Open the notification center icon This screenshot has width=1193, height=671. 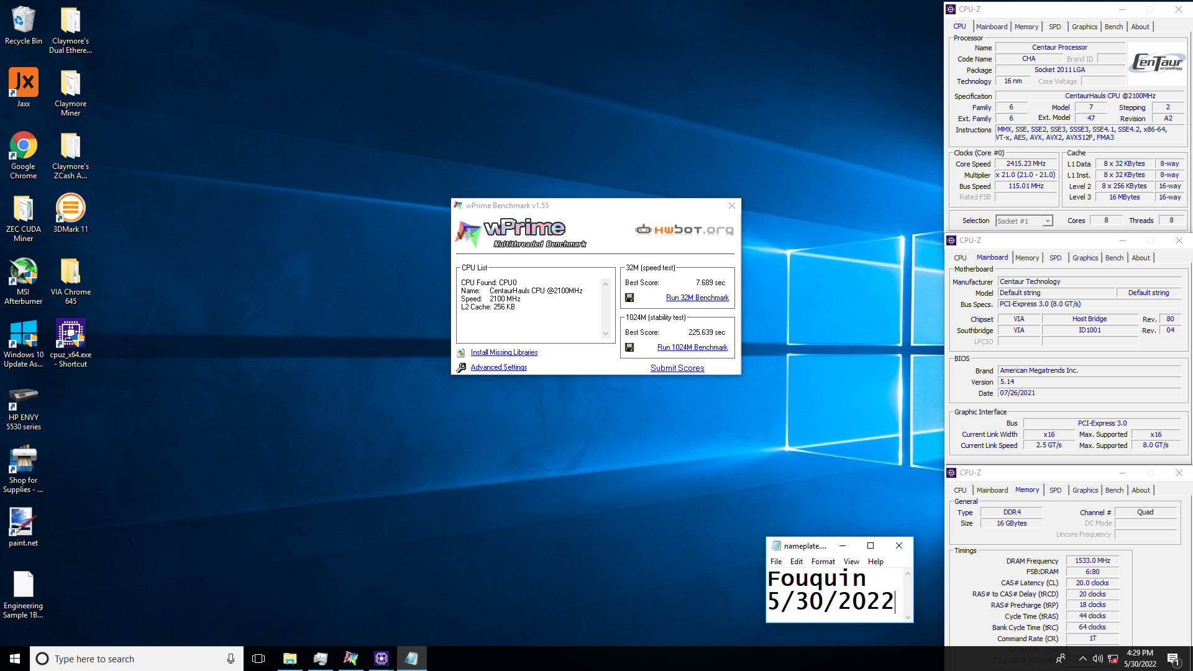(x=1174, y=659)
